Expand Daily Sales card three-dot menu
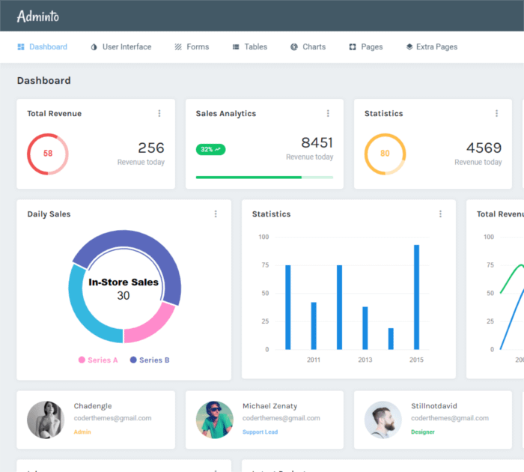The width and height of the screenshot is (524, 472). 216,214
